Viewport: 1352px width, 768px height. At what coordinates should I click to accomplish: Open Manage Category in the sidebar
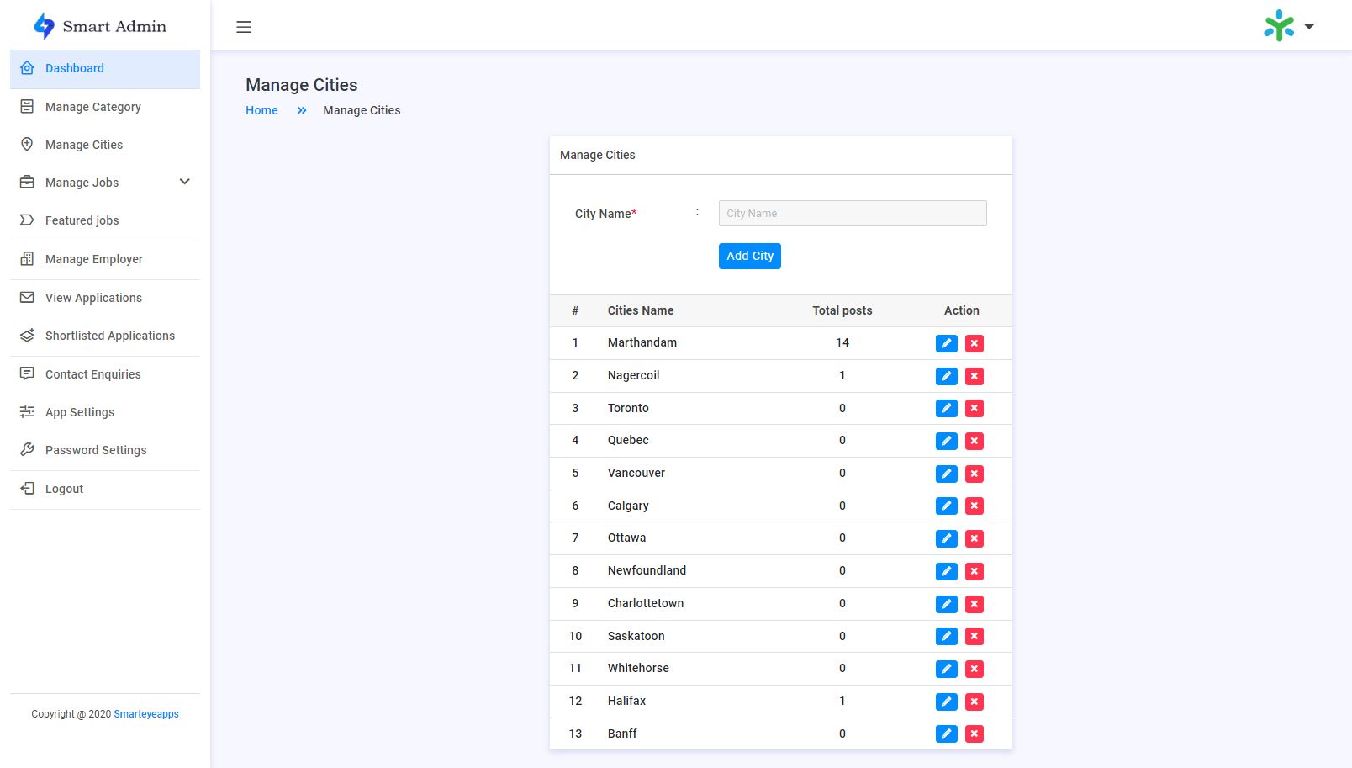pos(93,107)
